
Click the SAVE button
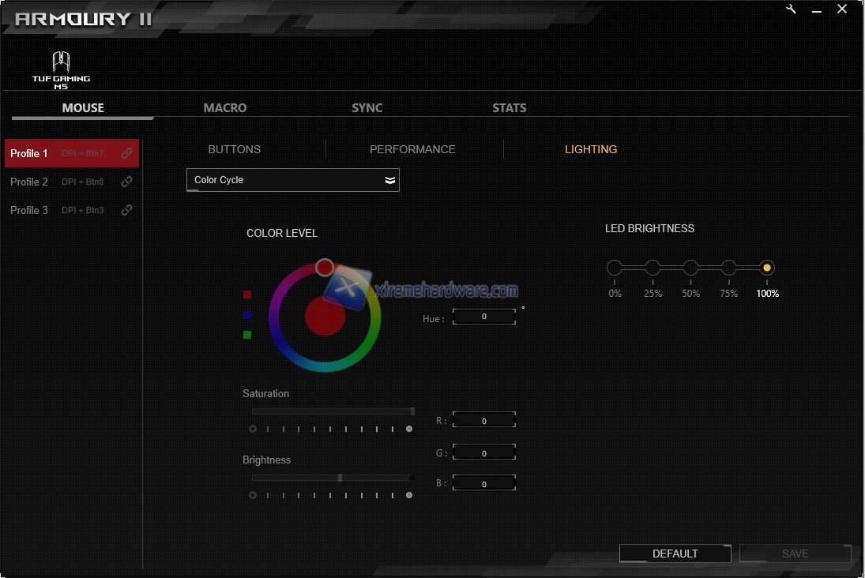click(x=795, y=554)
